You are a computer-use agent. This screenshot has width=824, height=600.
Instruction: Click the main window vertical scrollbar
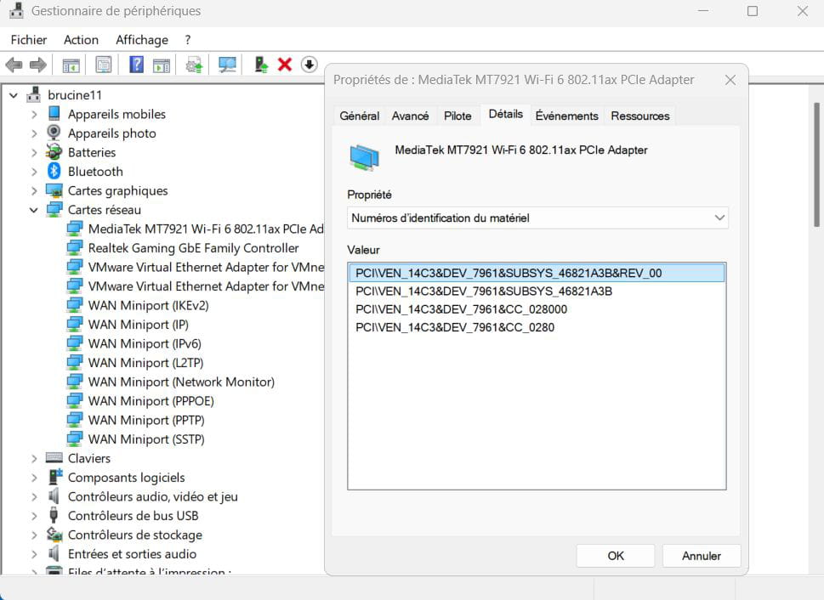[816, 165]
